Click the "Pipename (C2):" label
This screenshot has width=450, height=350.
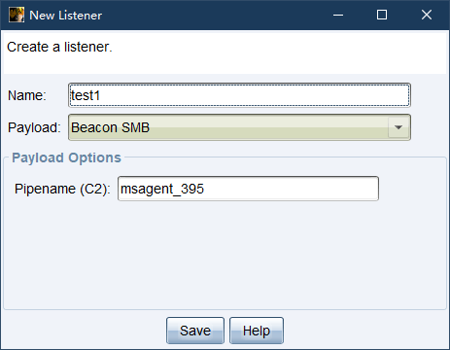point(62,189)
